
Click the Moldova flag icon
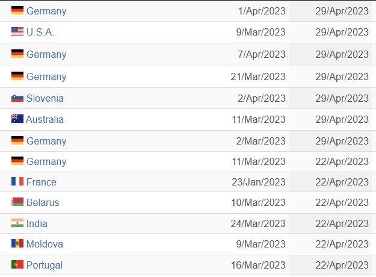17,243
